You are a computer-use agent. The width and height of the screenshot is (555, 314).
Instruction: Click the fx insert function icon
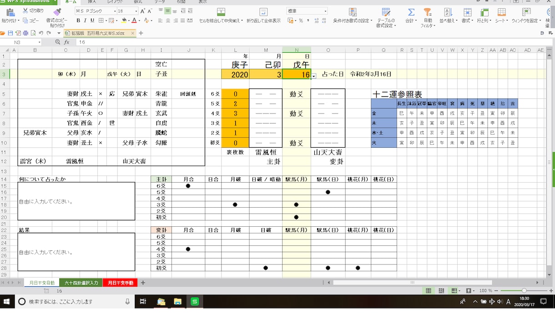click(66, 42)
